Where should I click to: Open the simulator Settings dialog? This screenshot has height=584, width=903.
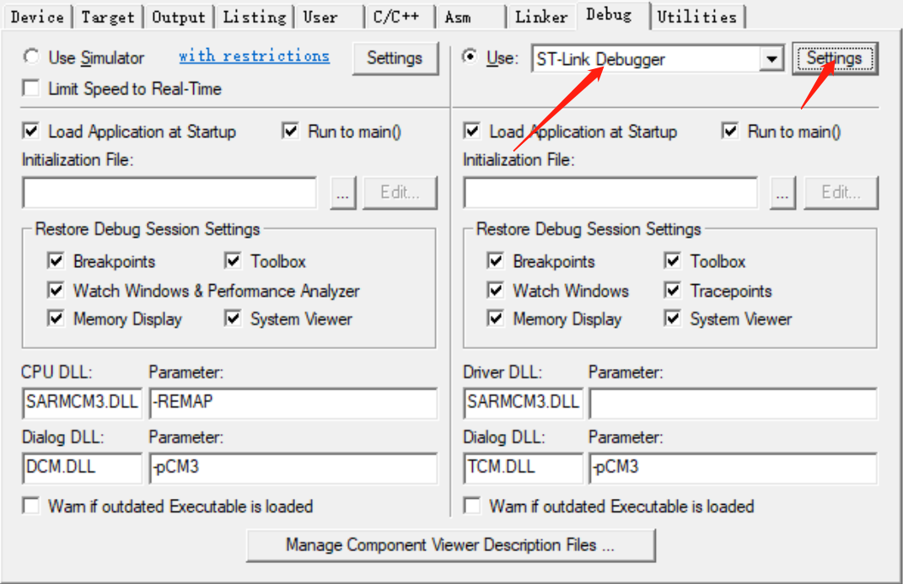tap(395, 58)
